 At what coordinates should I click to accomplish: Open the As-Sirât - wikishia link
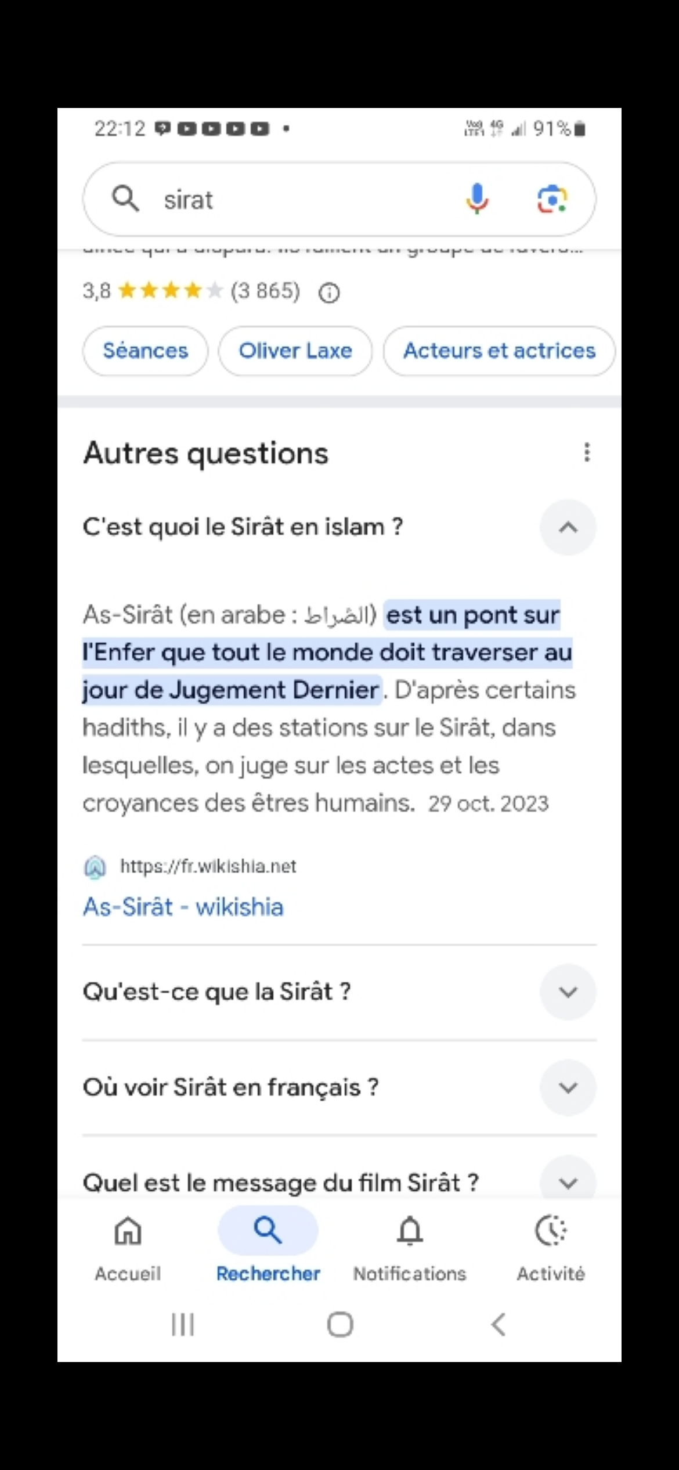[183, 907]
